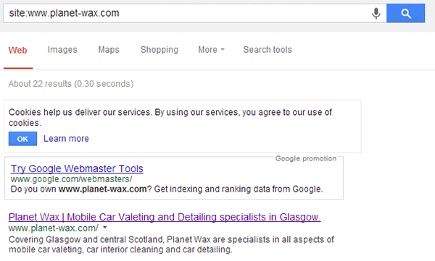The height and width of the screenshot is (261, 435).
Task: Click the About 22 results text
Action: click(71, 84)
